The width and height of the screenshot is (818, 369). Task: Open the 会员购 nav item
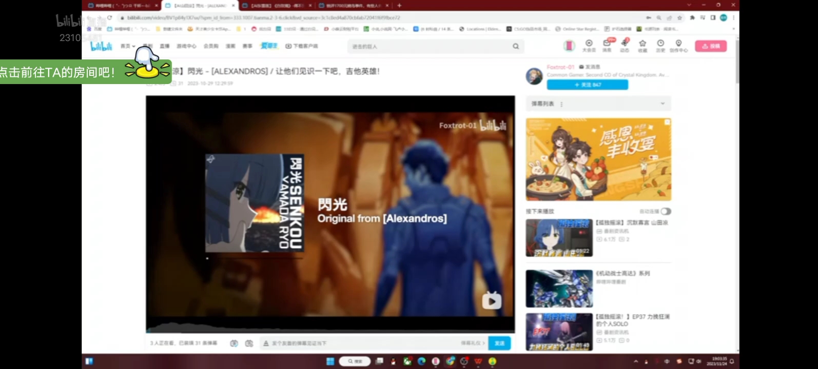[x=211, y=46]
